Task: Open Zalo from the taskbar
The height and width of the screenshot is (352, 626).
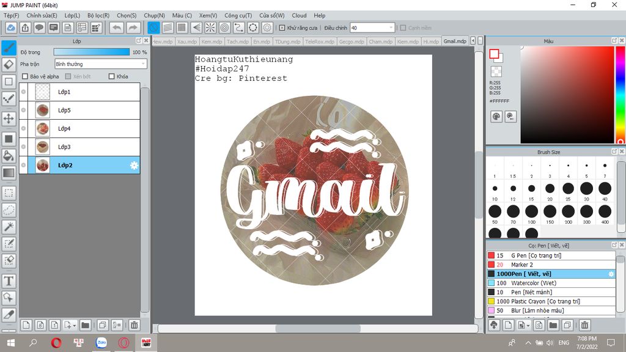Action: click(x=101, y=343)
